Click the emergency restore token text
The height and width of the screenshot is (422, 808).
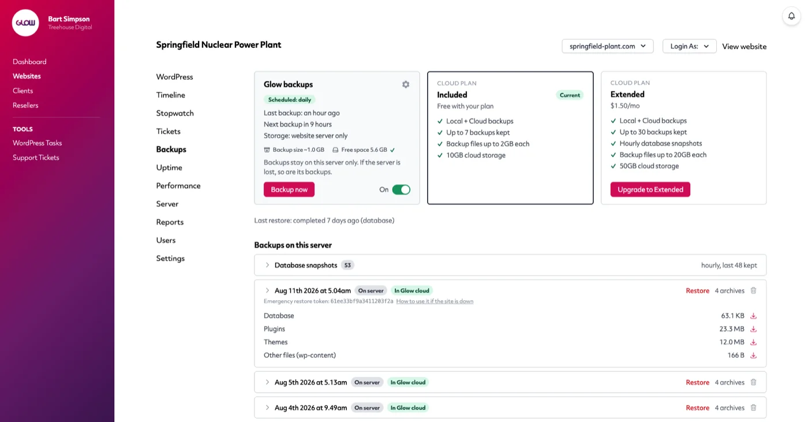(328, 301)
